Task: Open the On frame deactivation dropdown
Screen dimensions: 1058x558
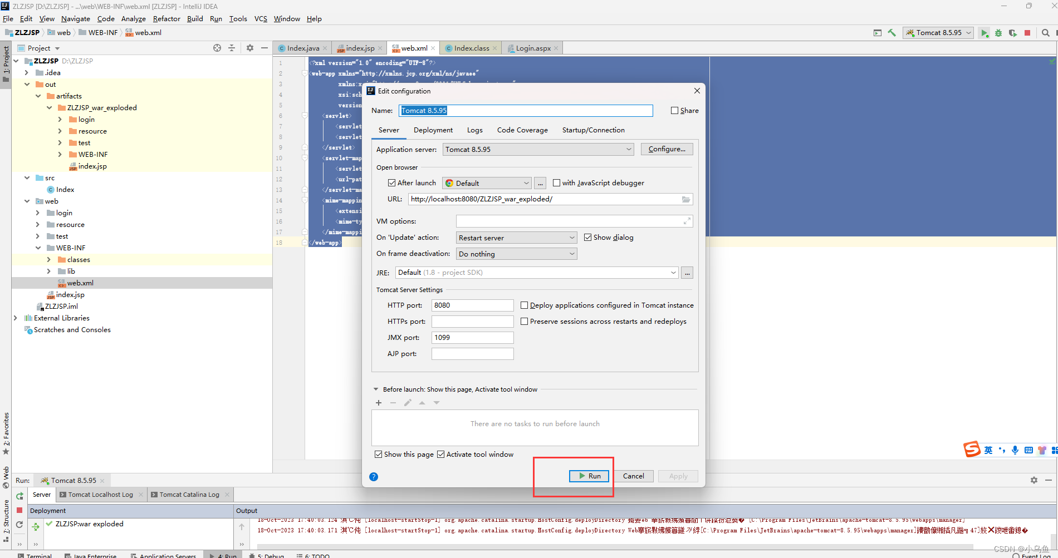Action: point(517,254)
